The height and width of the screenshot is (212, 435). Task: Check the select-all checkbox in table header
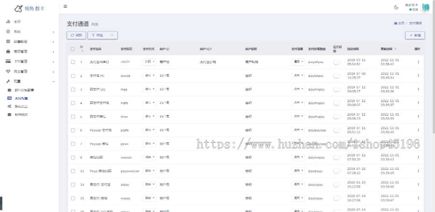[73, 49]
